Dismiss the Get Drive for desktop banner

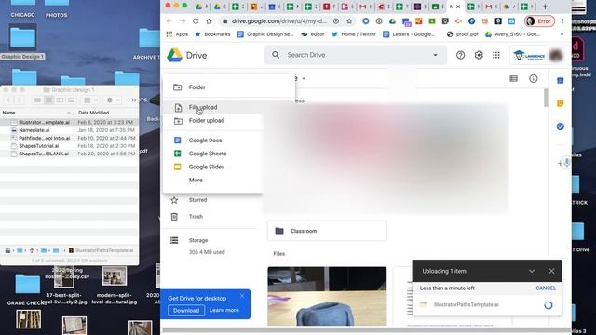coord(242,296)
